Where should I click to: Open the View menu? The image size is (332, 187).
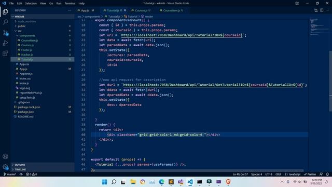click(43, 3)
